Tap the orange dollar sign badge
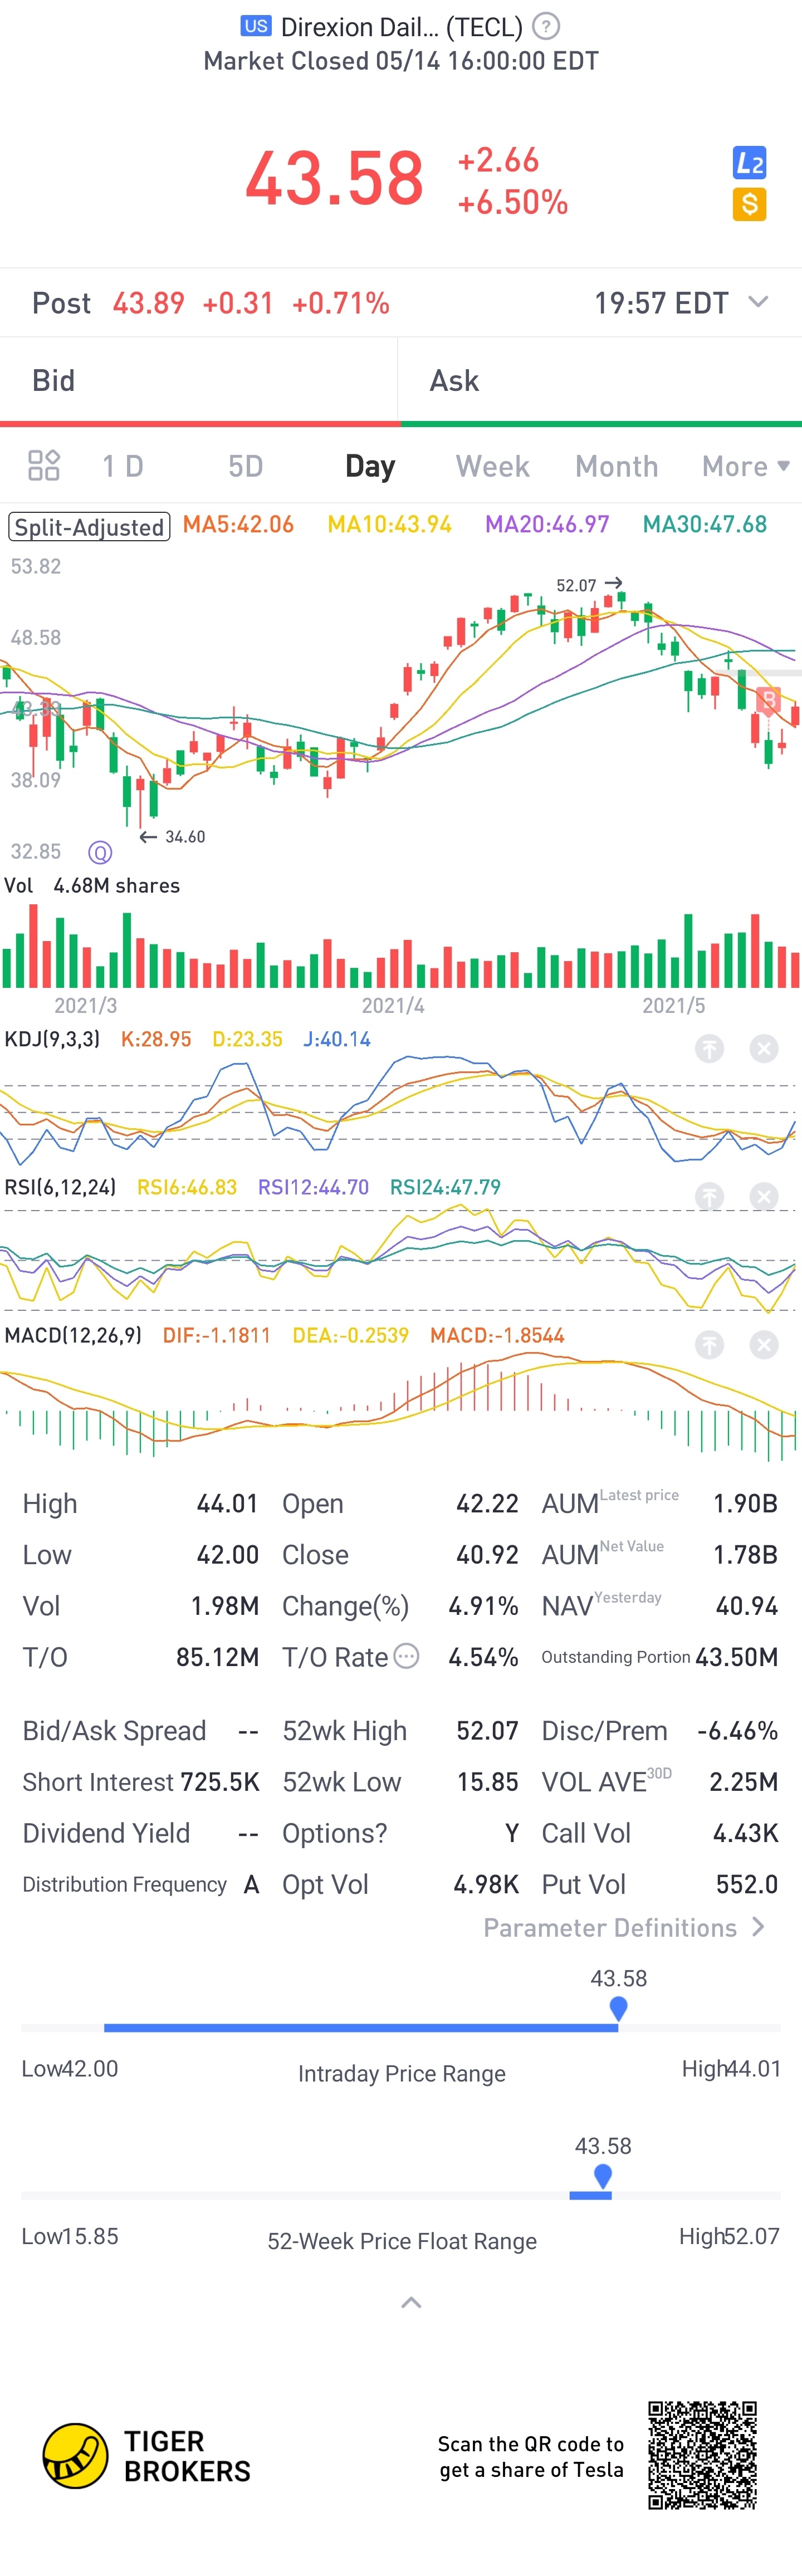 point(749,204)
